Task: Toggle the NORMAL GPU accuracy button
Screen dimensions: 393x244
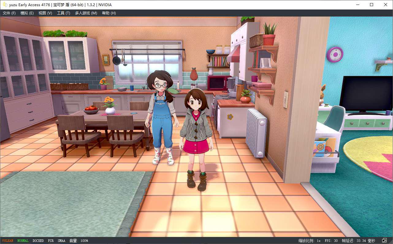Action: (x=23, y=241)
